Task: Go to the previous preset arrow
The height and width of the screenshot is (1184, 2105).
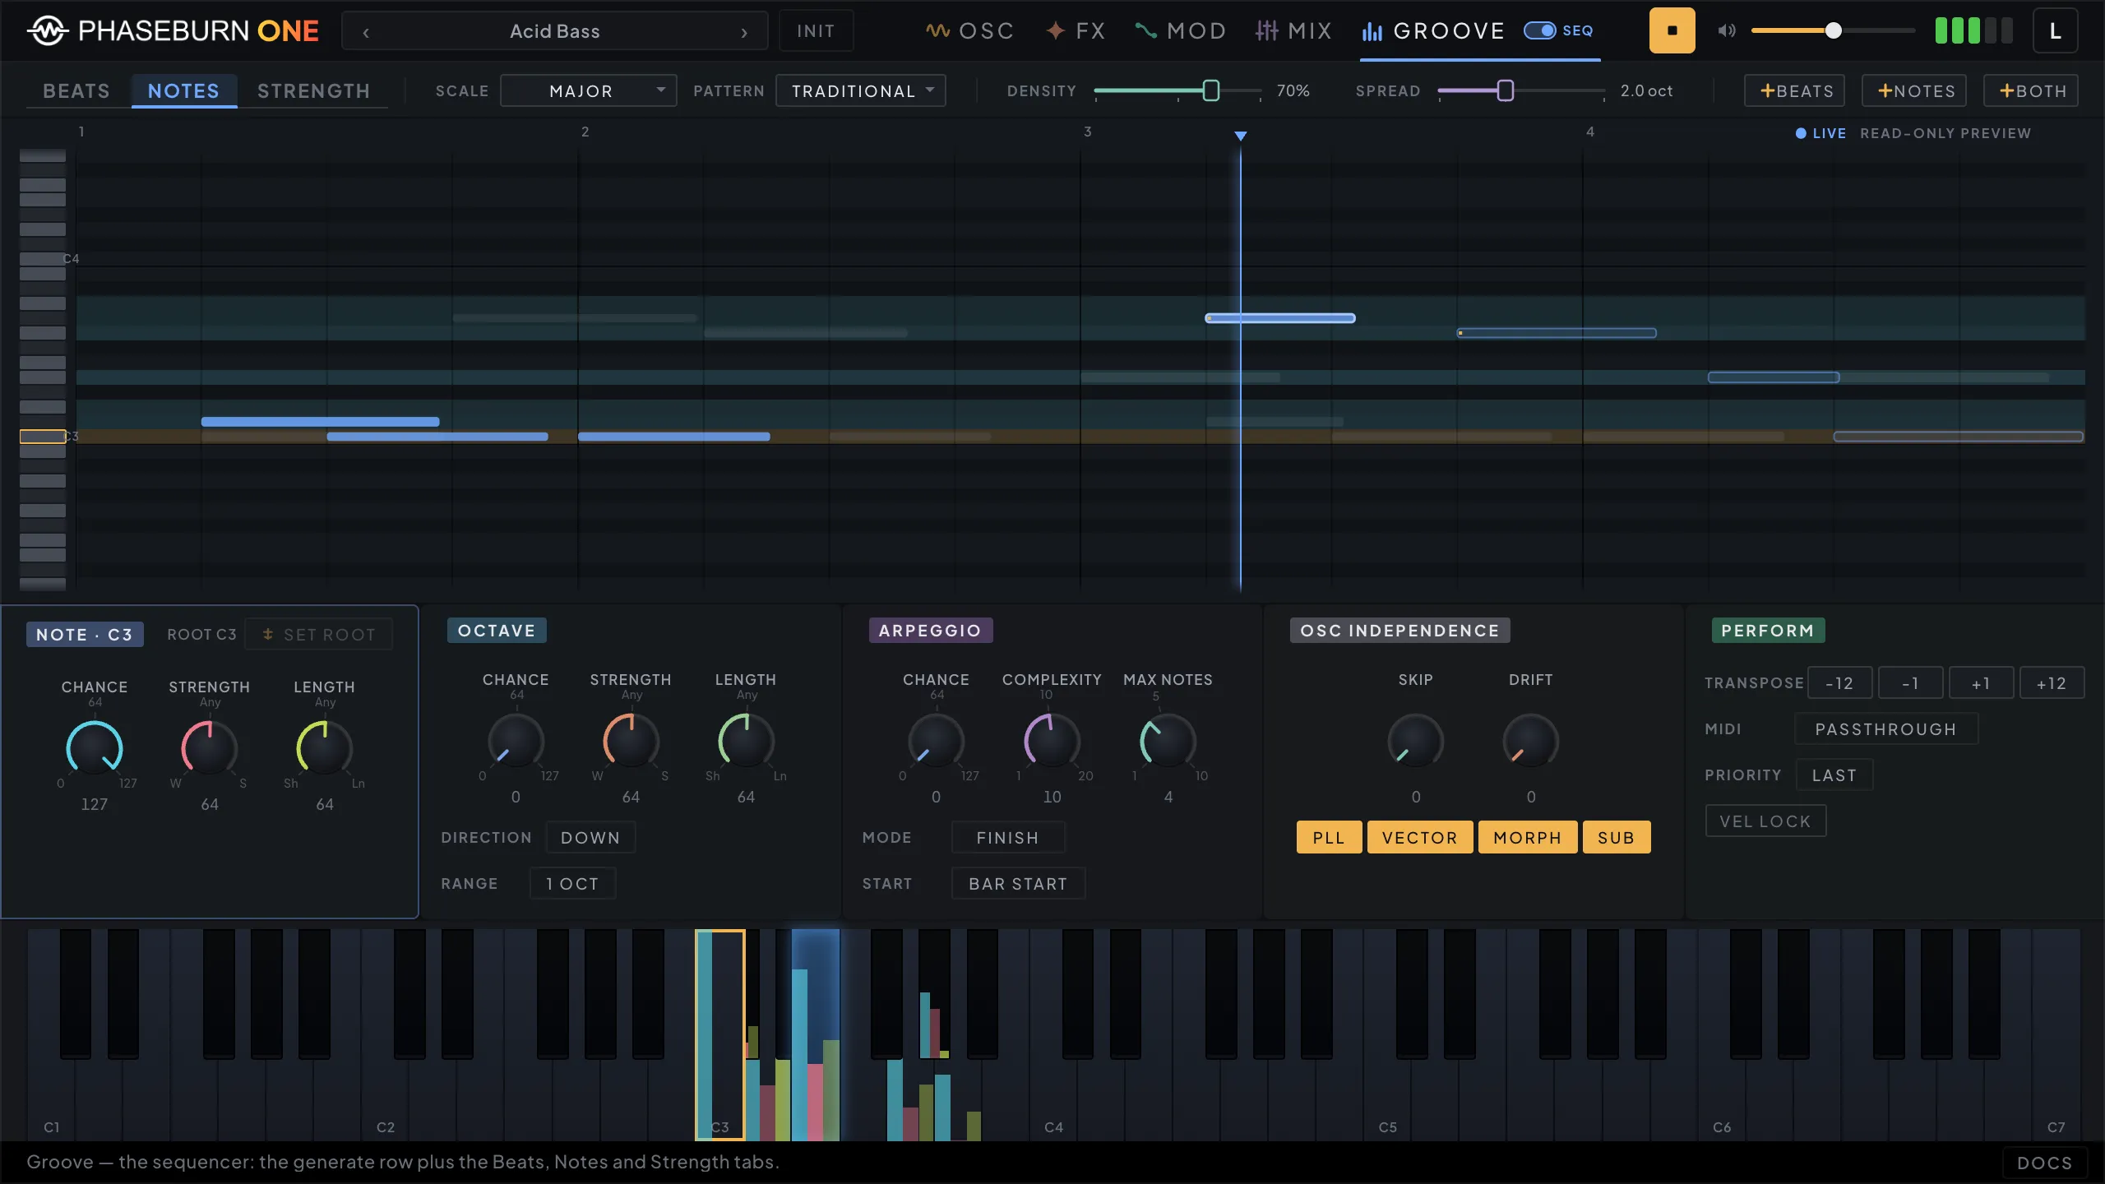Action: 366,32
